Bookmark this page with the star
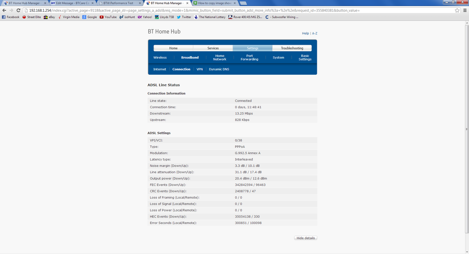This screenshot has width=469, height=254. [457, 10]
